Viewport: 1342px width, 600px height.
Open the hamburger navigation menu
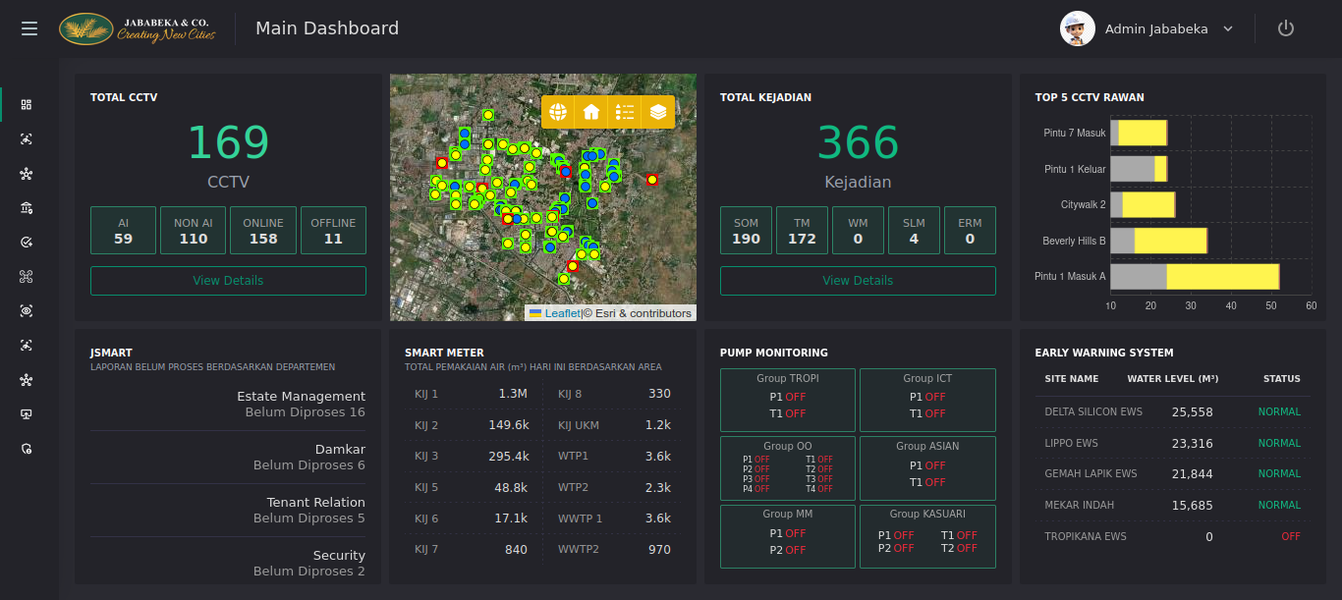29,29
